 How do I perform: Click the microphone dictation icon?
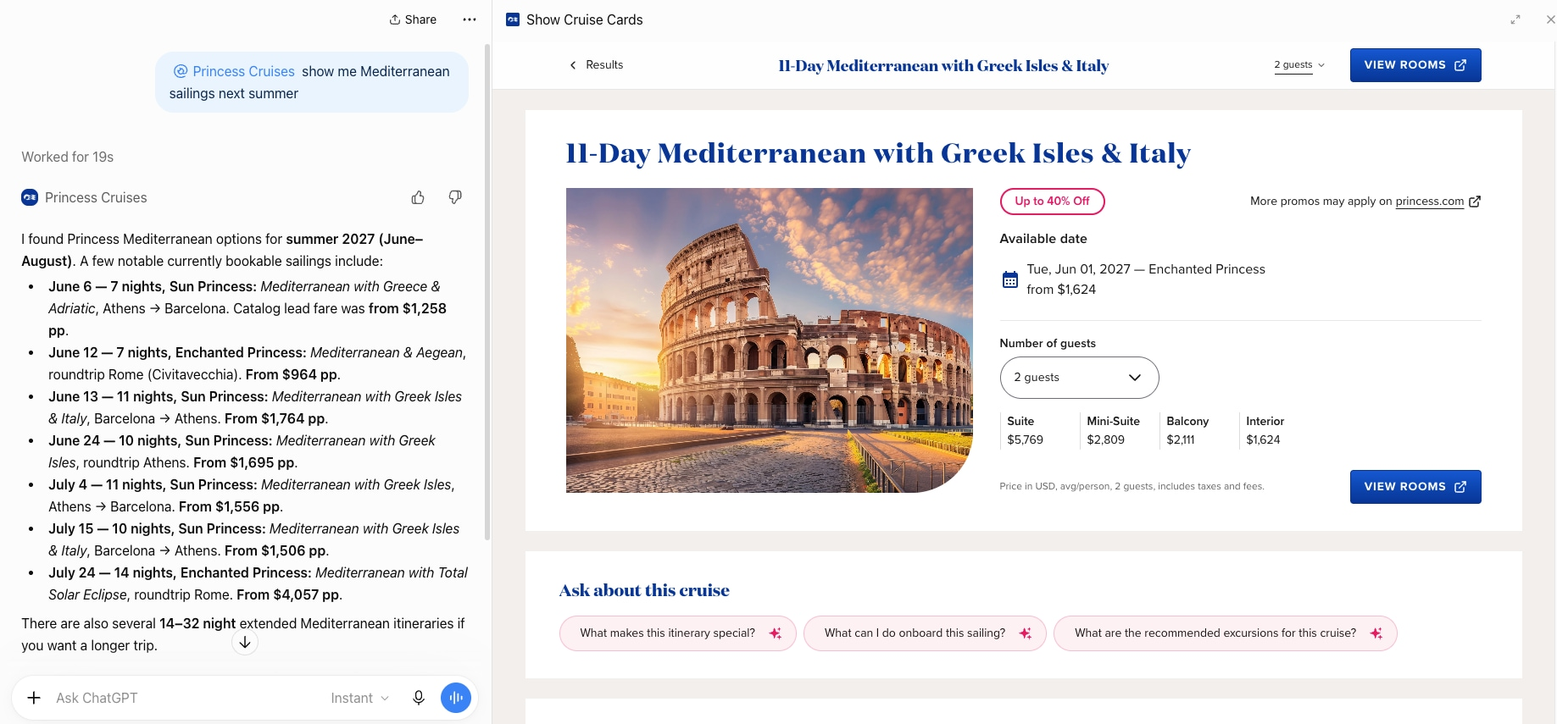point(419,698)
